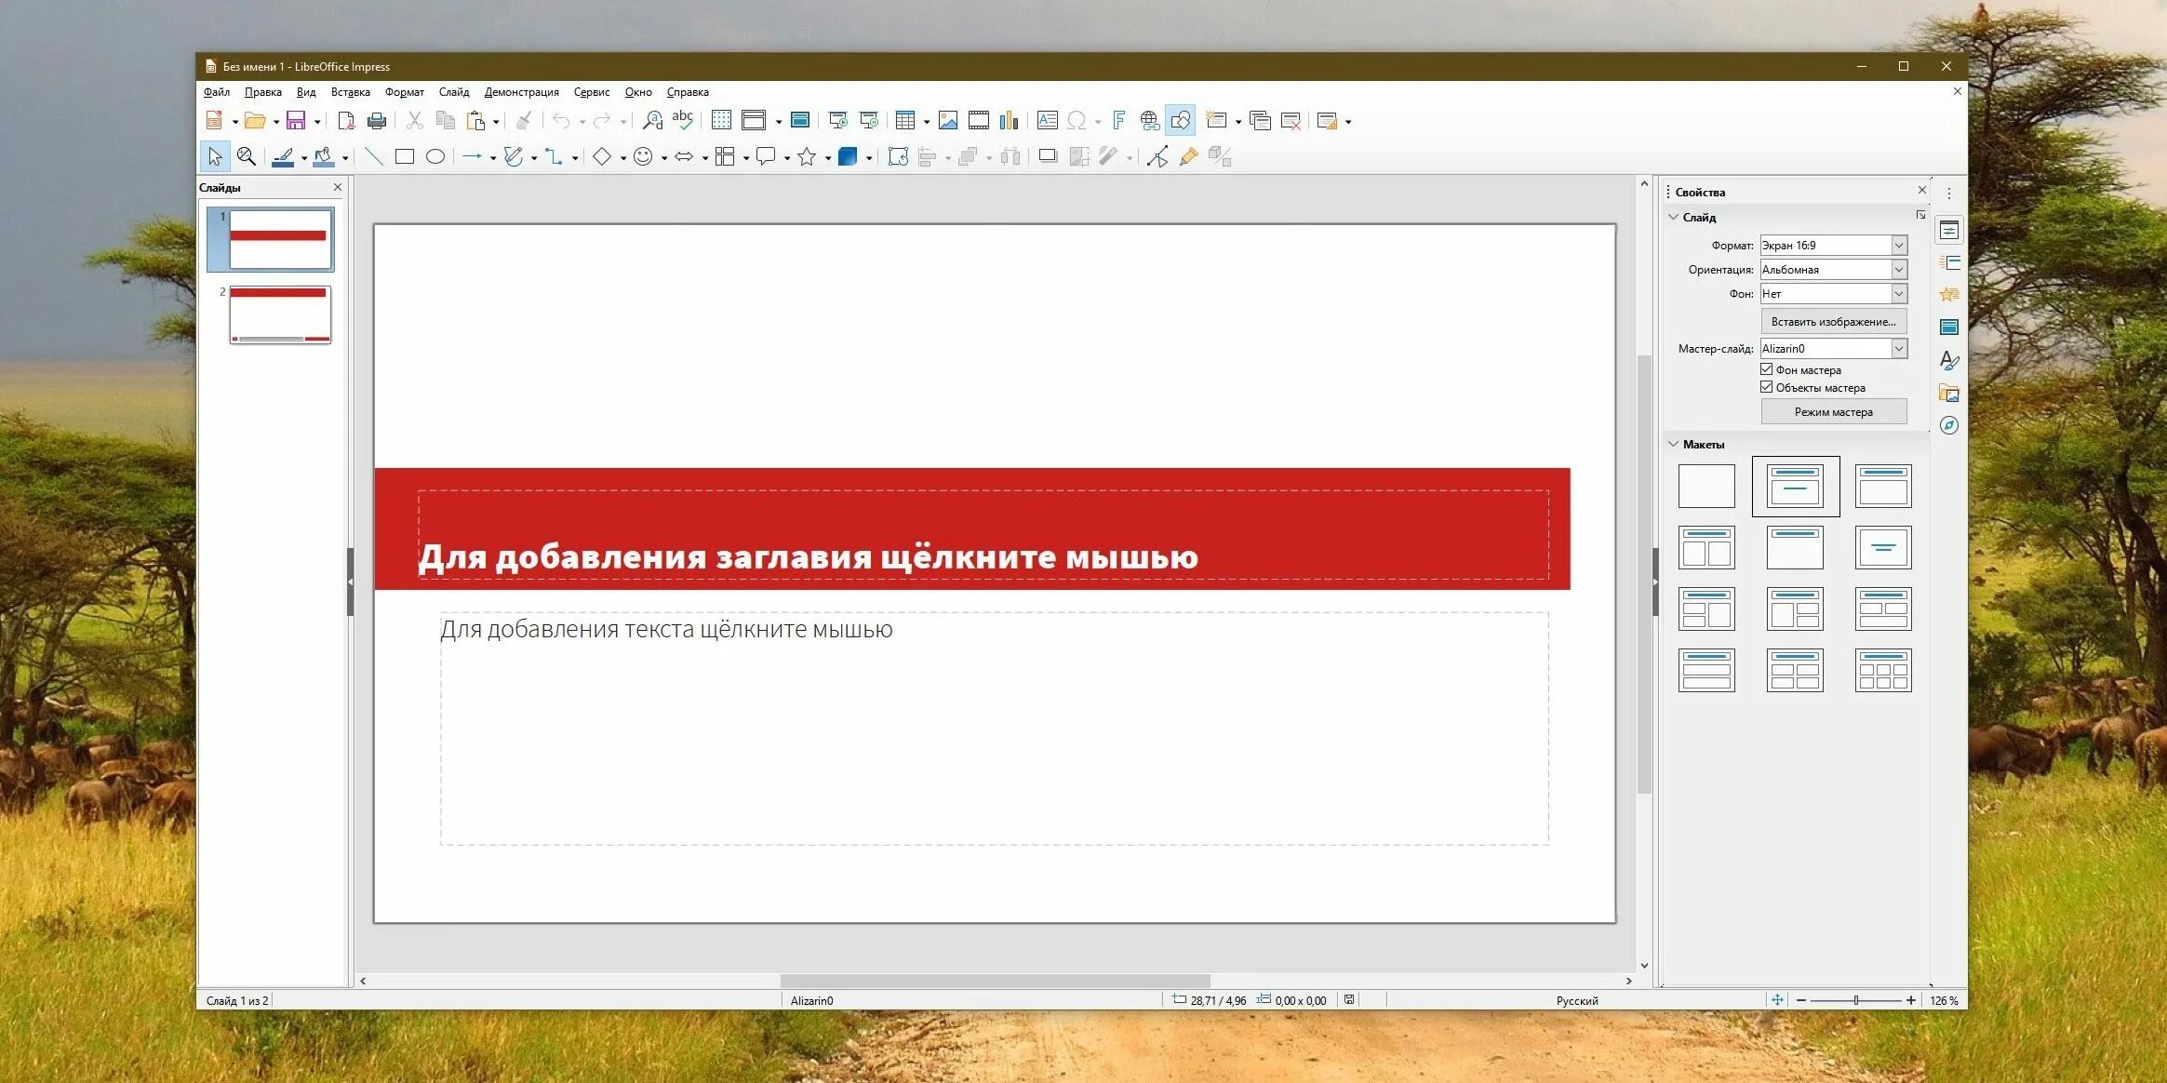Open the Формат dropdown showing Экран 16:9
This screenshot has height=1083, width=2167.
(x=1899, y=246)
